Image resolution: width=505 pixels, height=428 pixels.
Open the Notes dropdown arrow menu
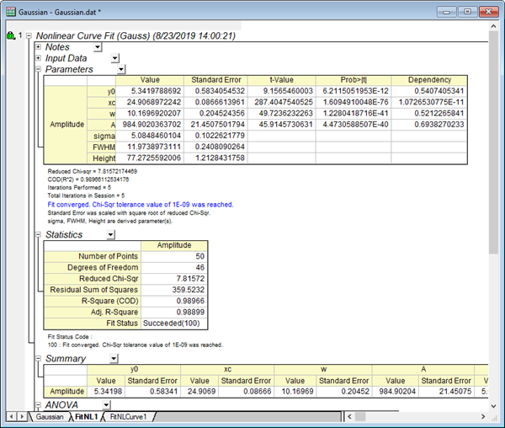pos(98,48)
